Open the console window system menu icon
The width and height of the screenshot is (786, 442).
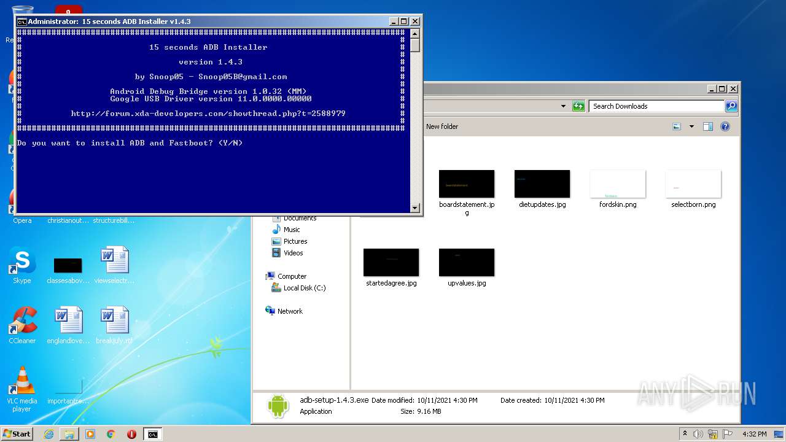pos(21,21)
